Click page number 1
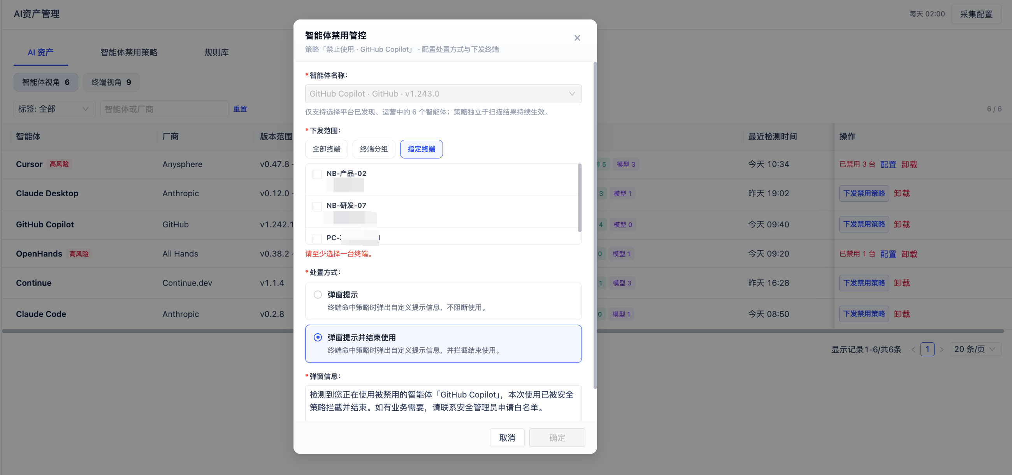Screen dimensions: 1012x475 pos(927,349)
